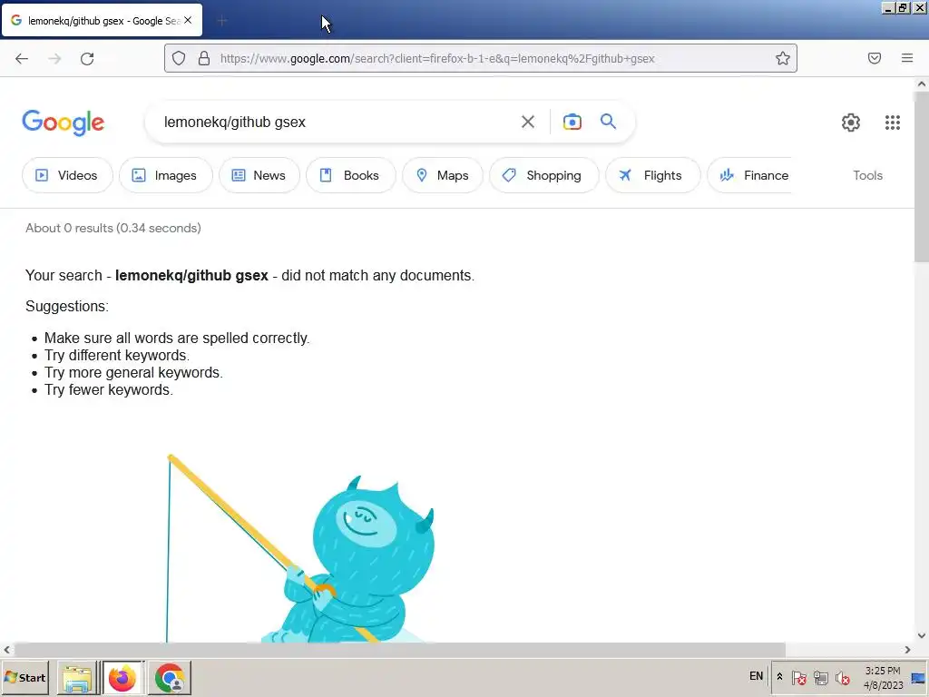
Task: Click the network tray icon
Action: 820,677
